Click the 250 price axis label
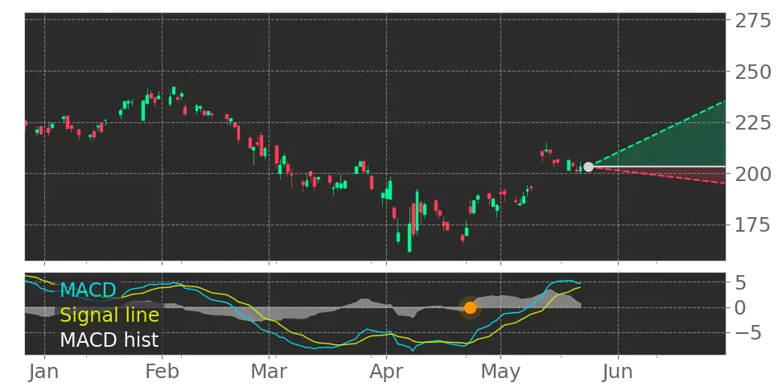 (752, 72)
